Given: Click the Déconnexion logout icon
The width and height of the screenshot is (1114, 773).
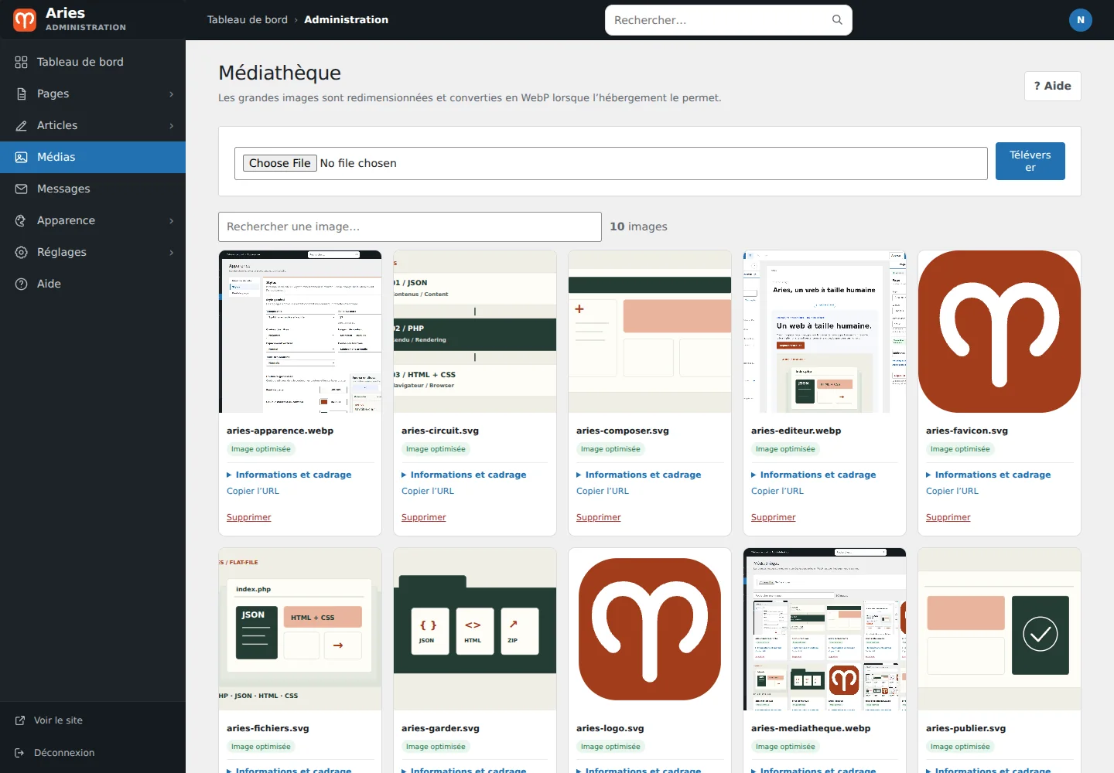Looking at the screenshot, I should click(x=20, y=753).
